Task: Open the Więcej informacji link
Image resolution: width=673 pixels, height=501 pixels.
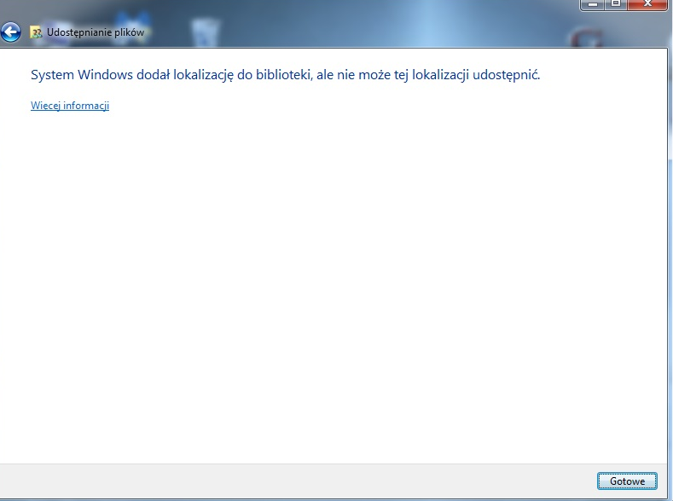Action: (x=70, y=106)
